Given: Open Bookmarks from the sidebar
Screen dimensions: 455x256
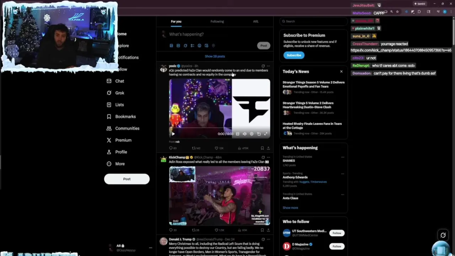Looking at the screenshot, I should click(121, 116).
